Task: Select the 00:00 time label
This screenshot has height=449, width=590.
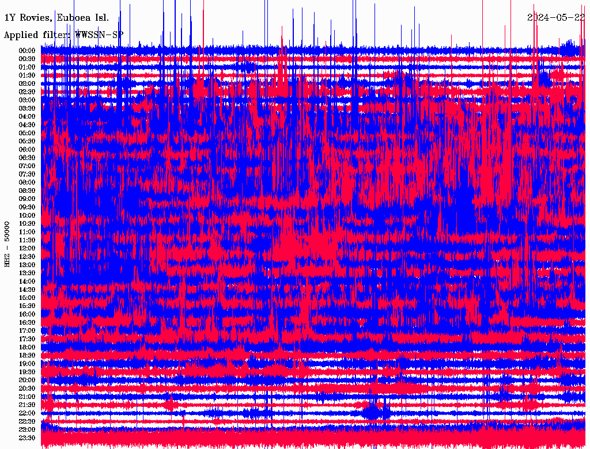Action: 27,51
